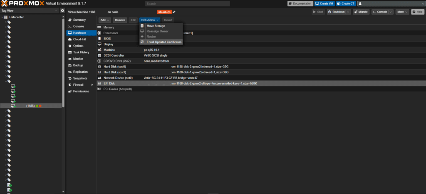The image size is (426, 194).
Task: Open the tree view settings gear
Action: (x=62, y=10)
